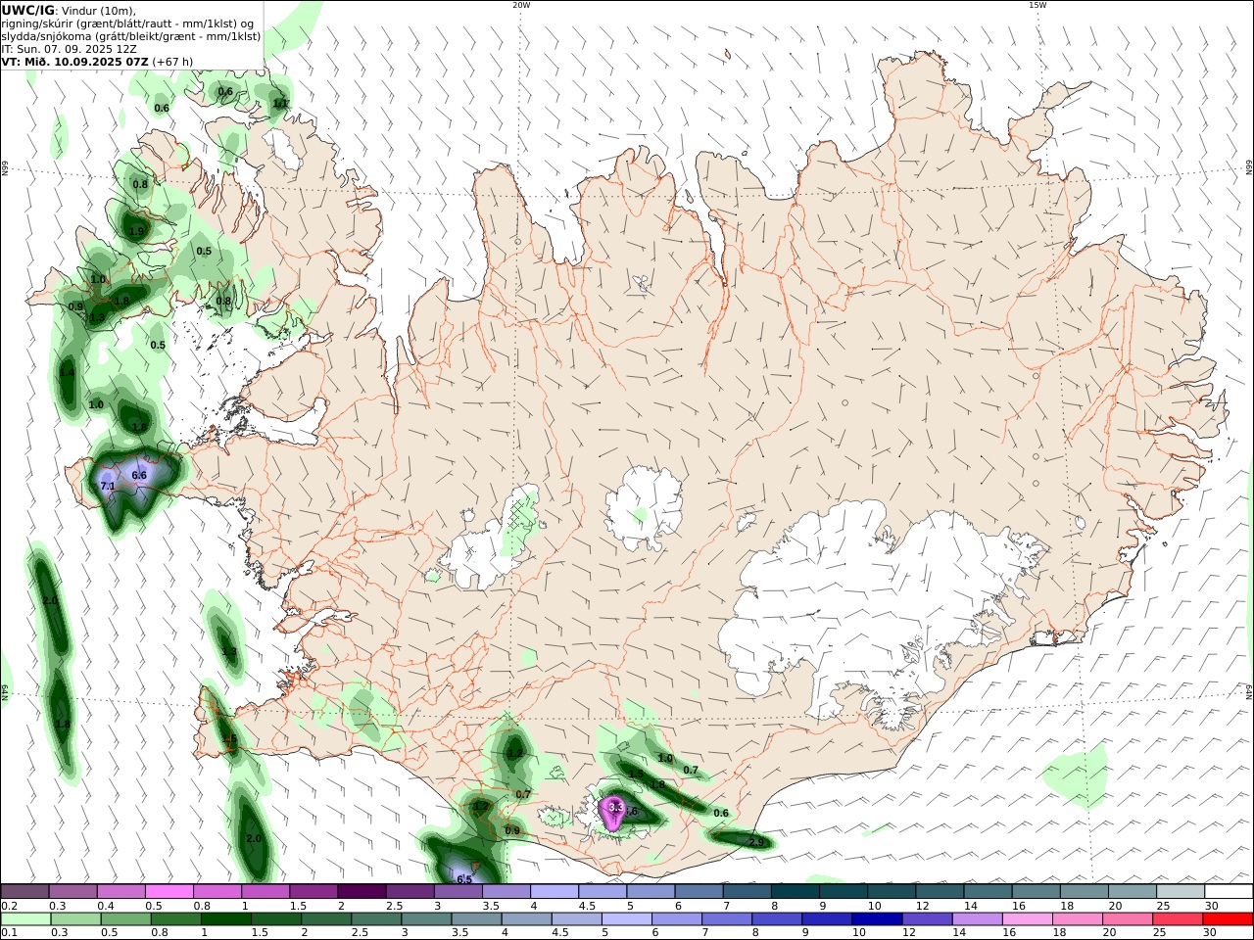
Task: Pick the dark mauve first swatch of upper scale
Action: 24,891
